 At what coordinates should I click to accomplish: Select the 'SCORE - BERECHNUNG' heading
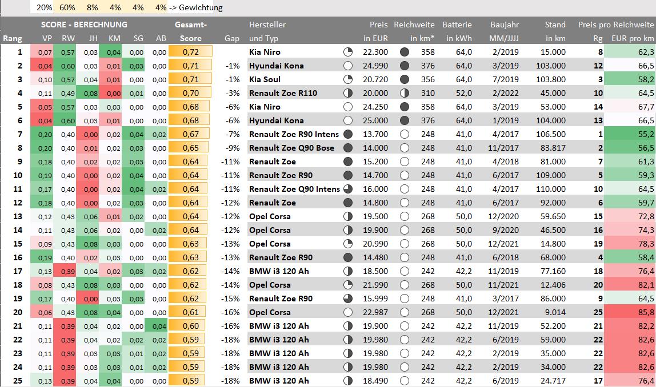(x=84, y=25)
